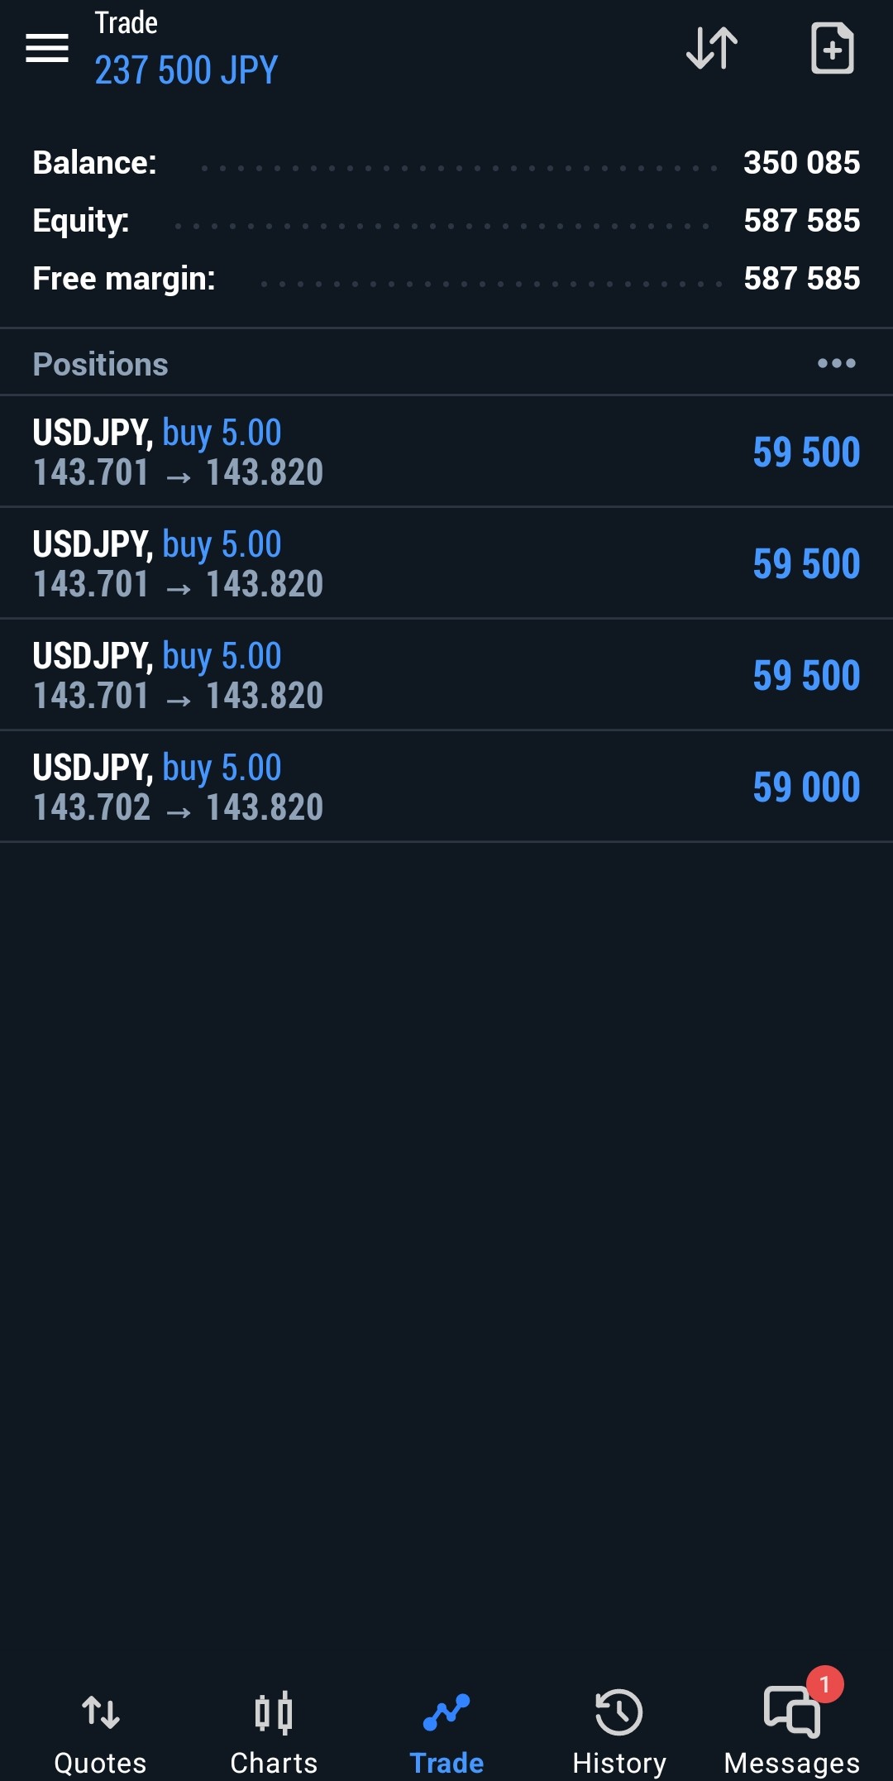Tap the Balance row
Viewport: 893px width, 1781px height.
click(x=446, y=163)
